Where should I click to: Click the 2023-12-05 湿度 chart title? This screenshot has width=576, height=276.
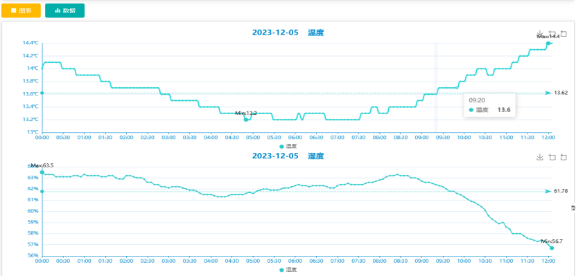point(288,156)
